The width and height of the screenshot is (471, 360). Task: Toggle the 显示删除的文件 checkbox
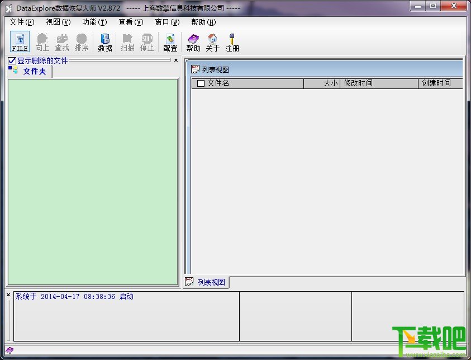click(x=12, y=61)
